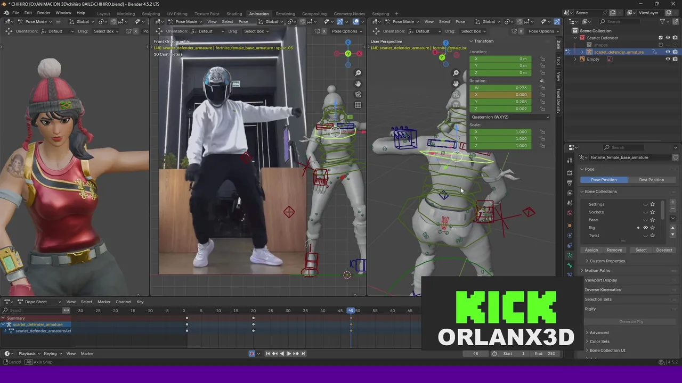682x383 pixels.
Task: Collapse the Transform panel header
Action: (x=482, y=41)
